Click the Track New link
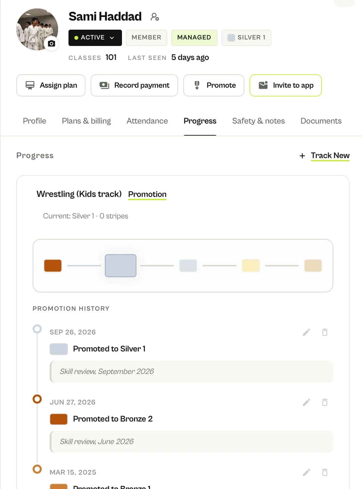This screenshot has height=489, width=362. point(330,156)
